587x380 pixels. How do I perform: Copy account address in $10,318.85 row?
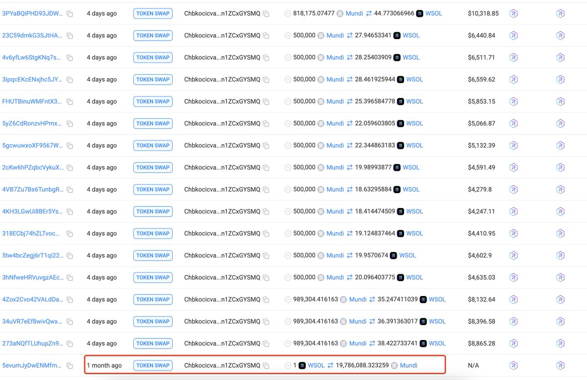pos(266,14)
